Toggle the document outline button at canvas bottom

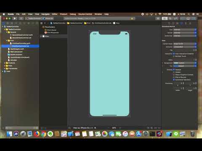coord(69,128)
